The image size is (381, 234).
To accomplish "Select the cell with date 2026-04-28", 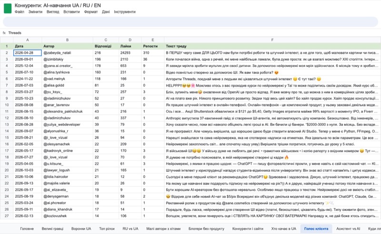I will pos(28,53).
